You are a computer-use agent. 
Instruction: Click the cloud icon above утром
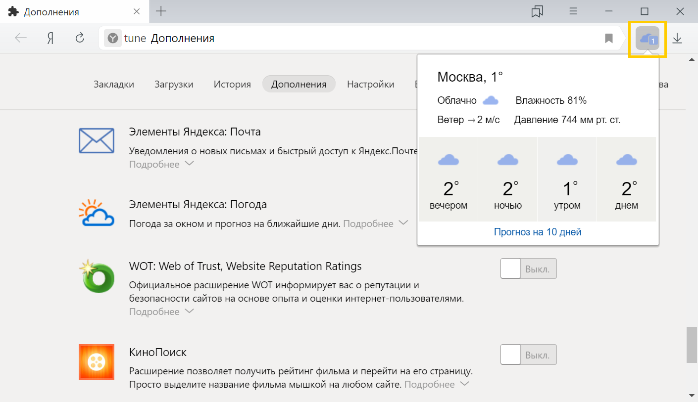coord(567,160)
